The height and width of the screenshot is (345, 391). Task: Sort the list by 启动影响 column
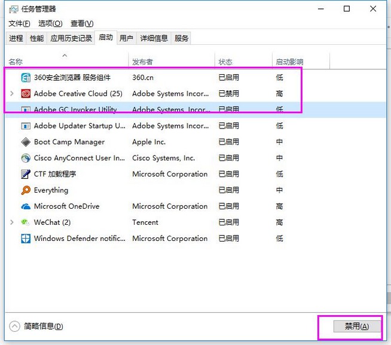coord(289,62)
